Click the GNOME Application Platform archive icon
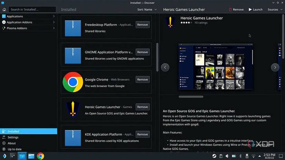285x160 pixels. (73, 56)
